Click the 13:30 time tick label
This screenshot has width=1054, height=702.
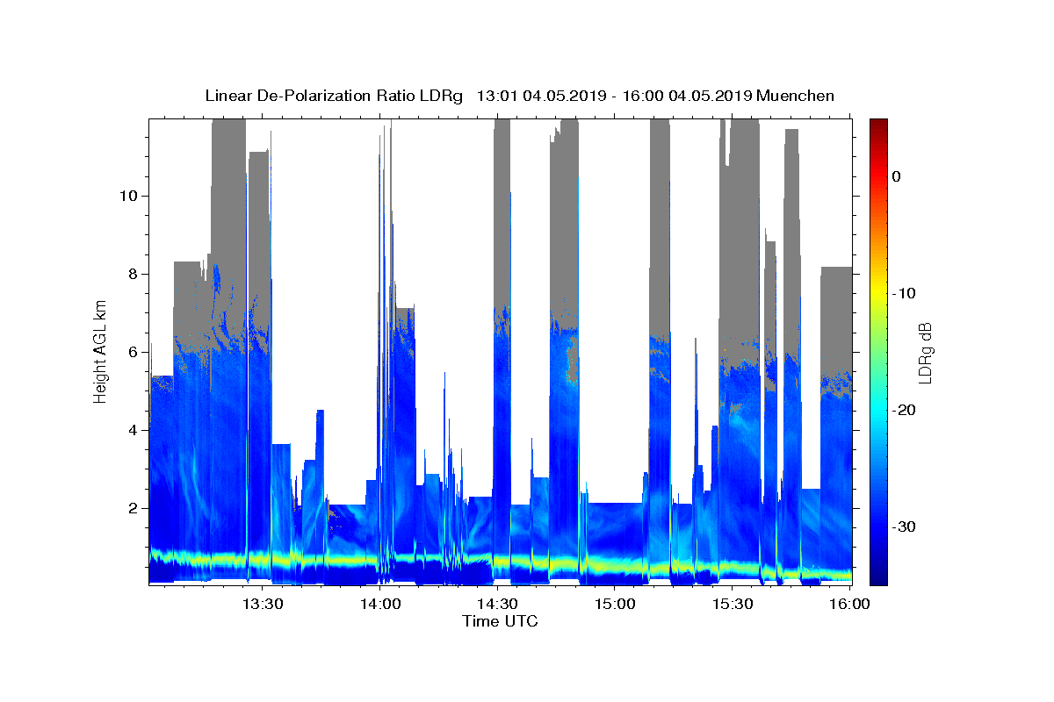(x=262, y=604)
